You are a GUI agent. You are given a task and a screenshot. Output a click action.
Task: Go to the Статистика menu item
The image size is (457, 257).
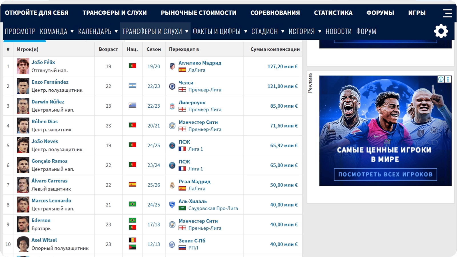click(333, 13)
